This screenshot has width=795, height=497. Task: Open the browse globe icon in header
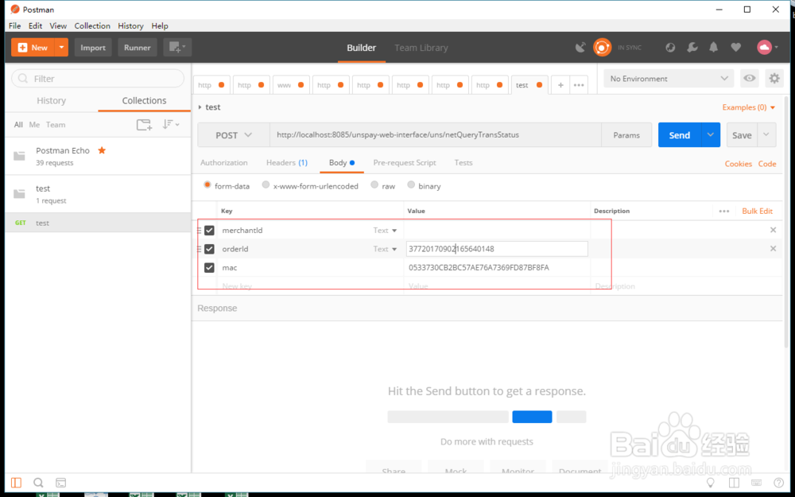670,47
